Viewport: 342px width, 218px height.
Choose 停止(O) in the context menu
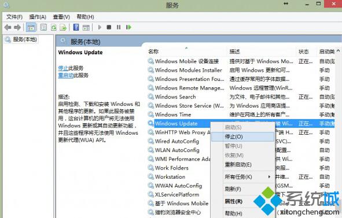243,136
